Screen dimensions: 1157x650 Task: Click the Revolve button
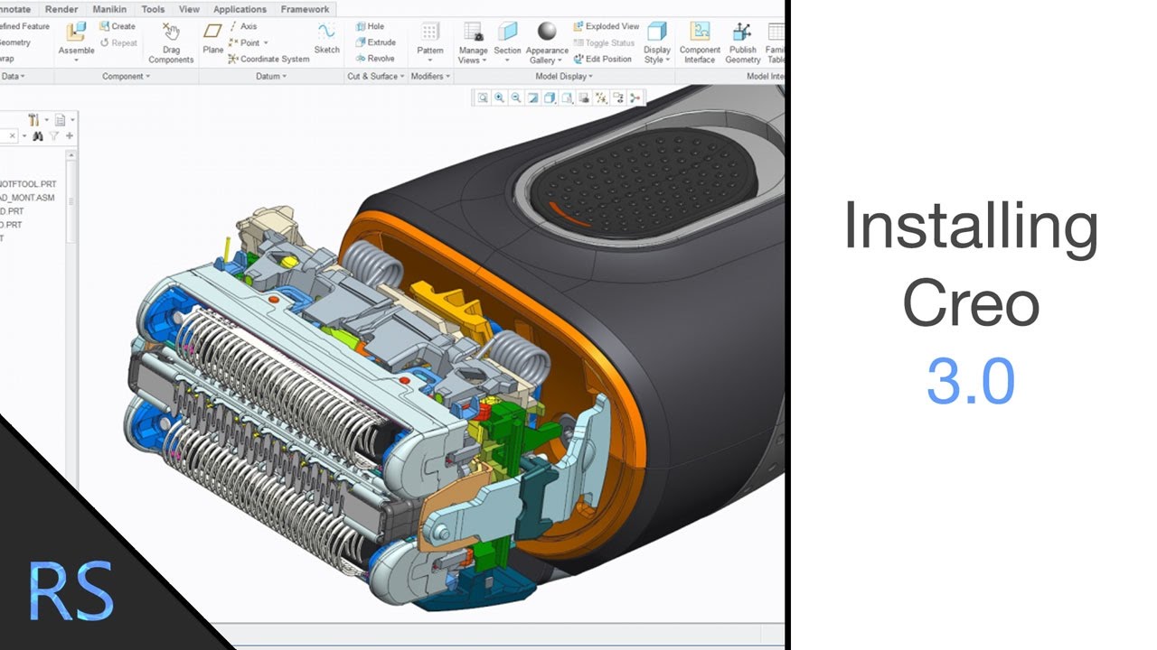(x=375, y=59)
